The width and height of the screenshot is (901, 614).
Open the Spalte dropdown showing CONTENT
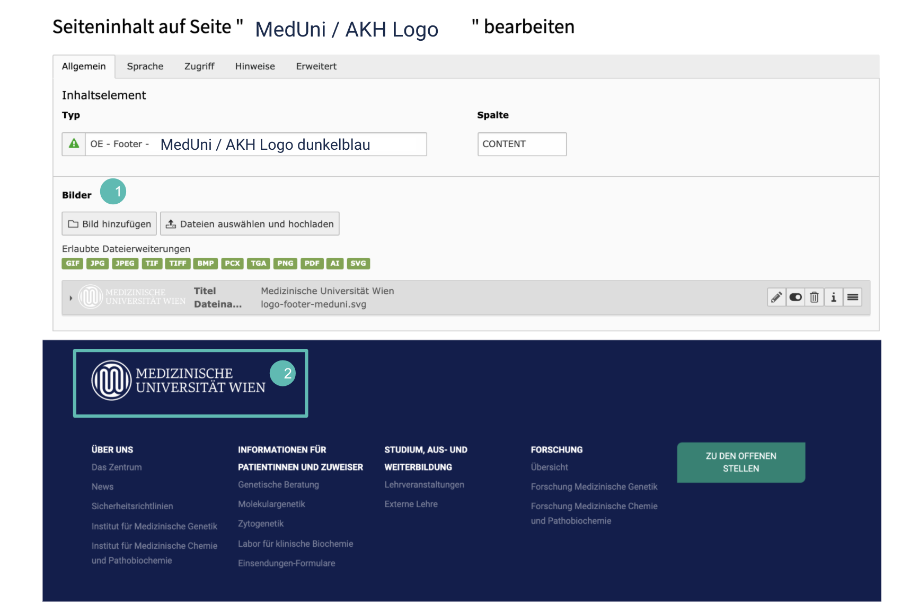coord(522,144)
